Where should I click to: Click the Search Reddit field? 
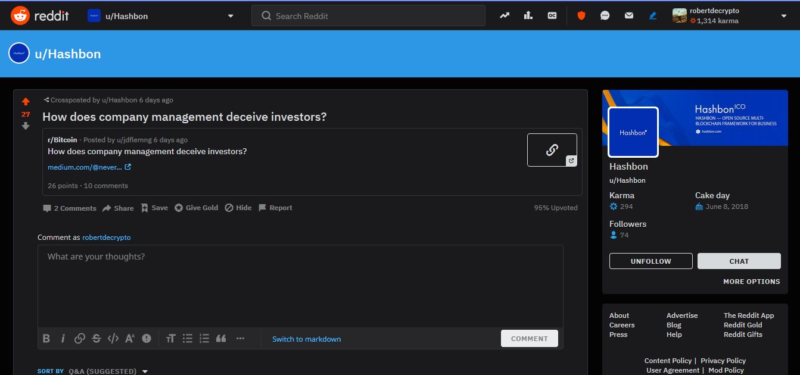[x=368, y=16]
